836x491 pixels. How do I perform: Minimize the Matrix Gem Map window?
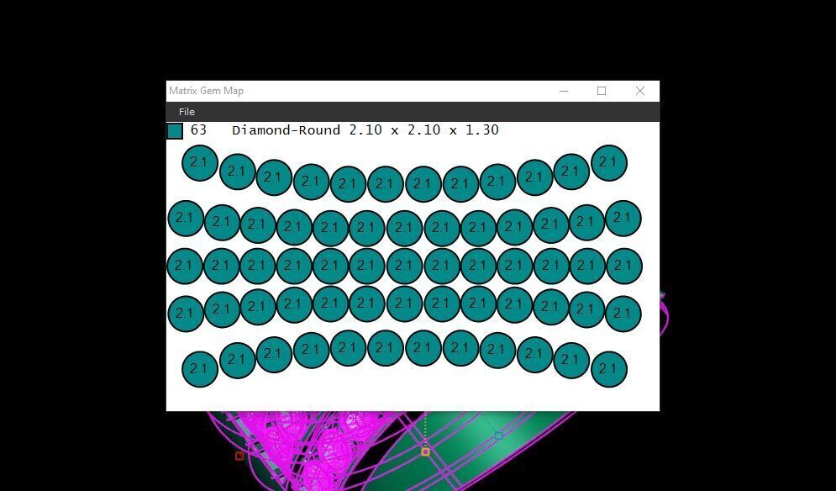(564, 92)
